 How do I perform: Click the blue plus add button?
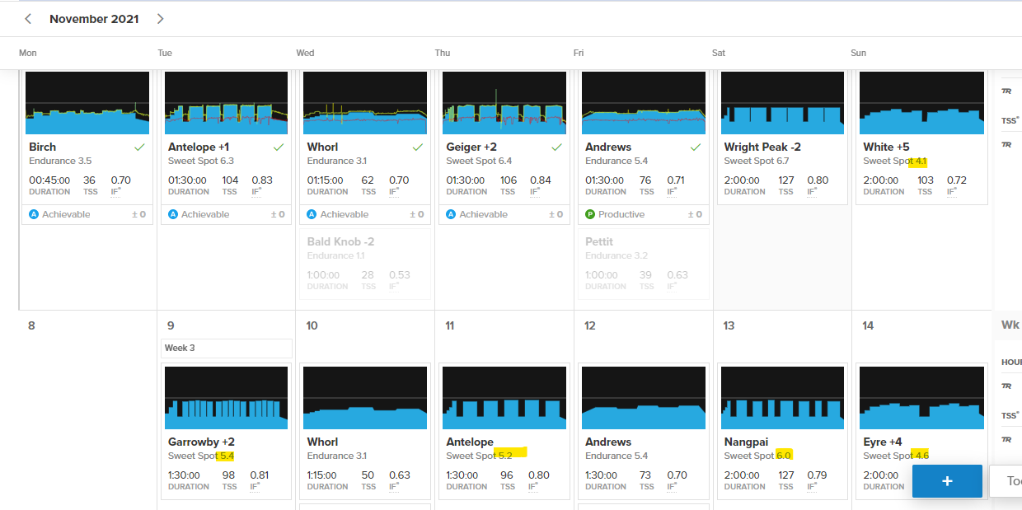(947, 481)
